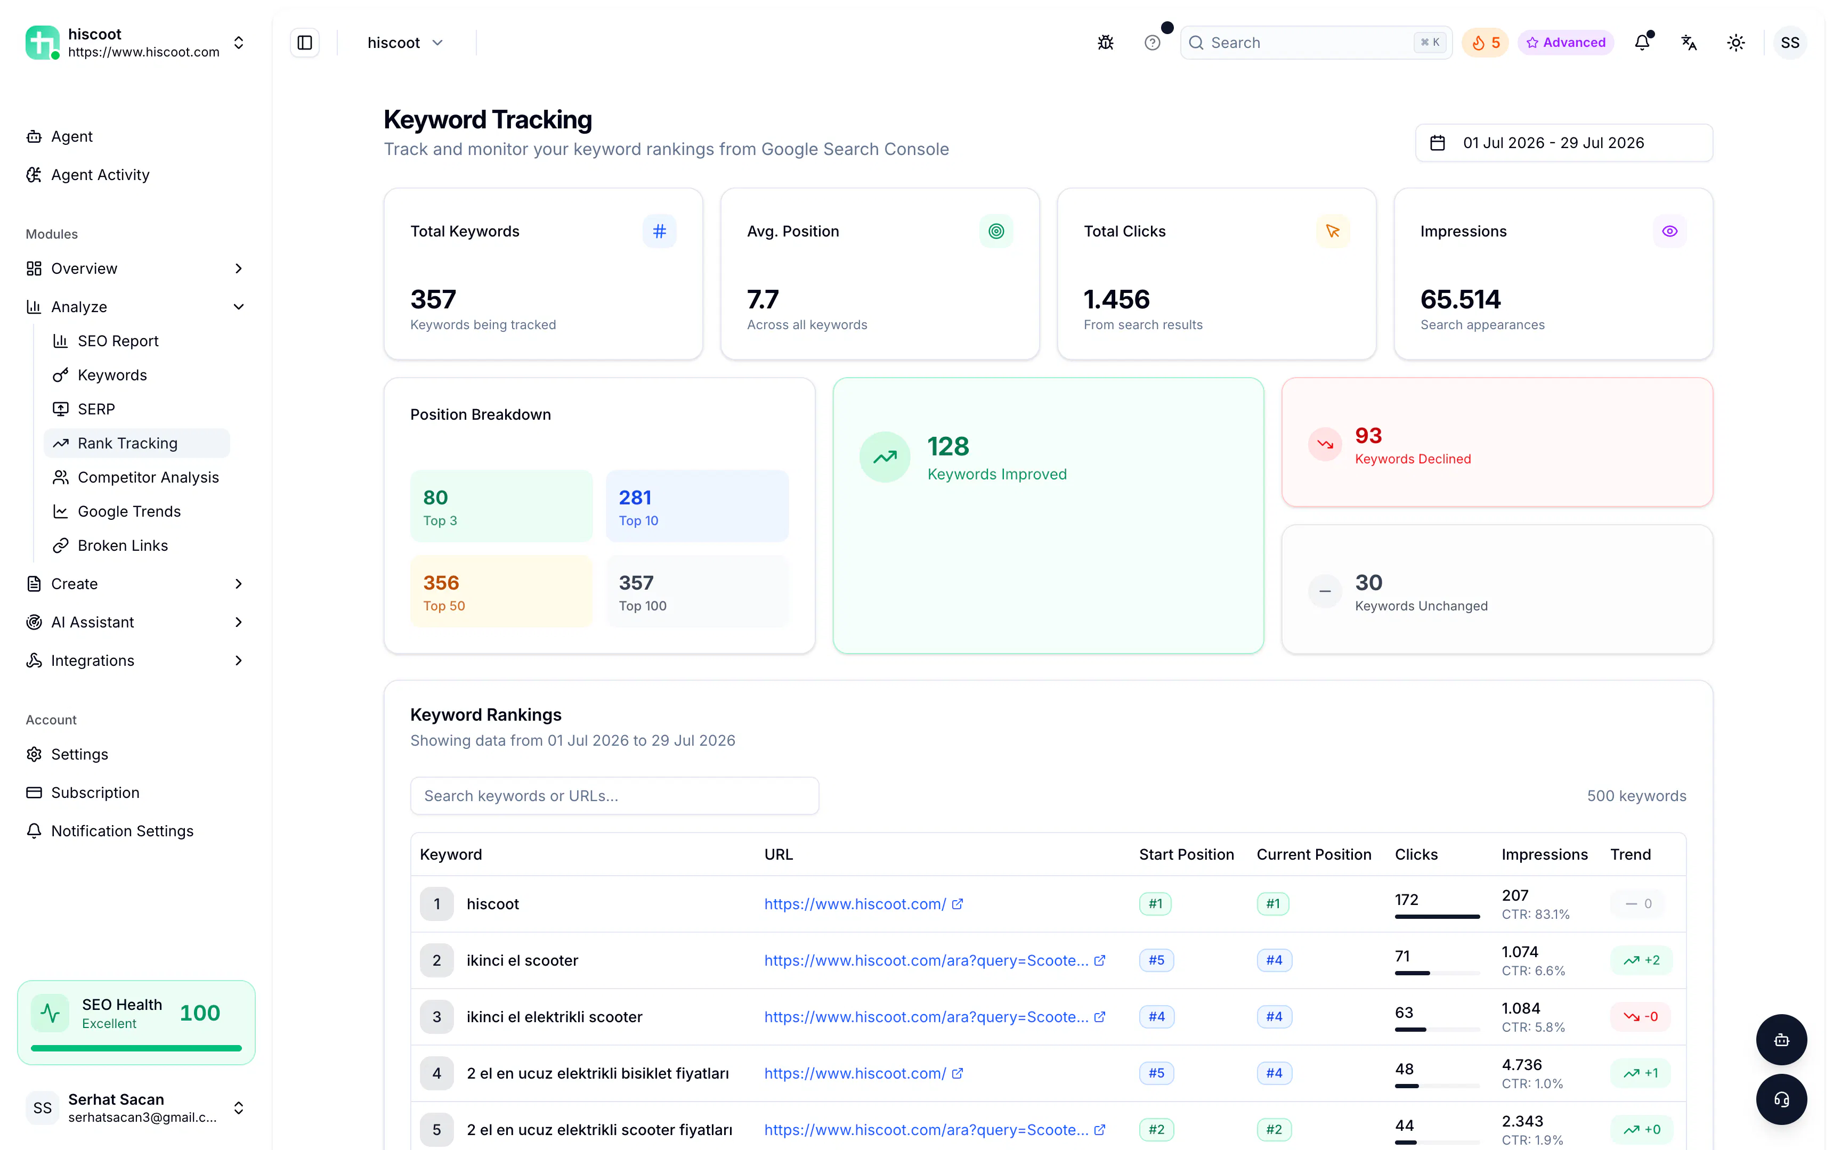
Task: Open Google Trends page
Action: point(137,511)
